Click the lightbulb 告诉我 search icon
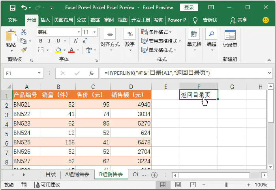The width and height of the screenshot is (276, 190). (x=195, y=20)
